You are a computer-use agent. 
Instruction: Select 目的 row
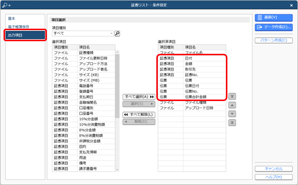[x=84, y=146]
